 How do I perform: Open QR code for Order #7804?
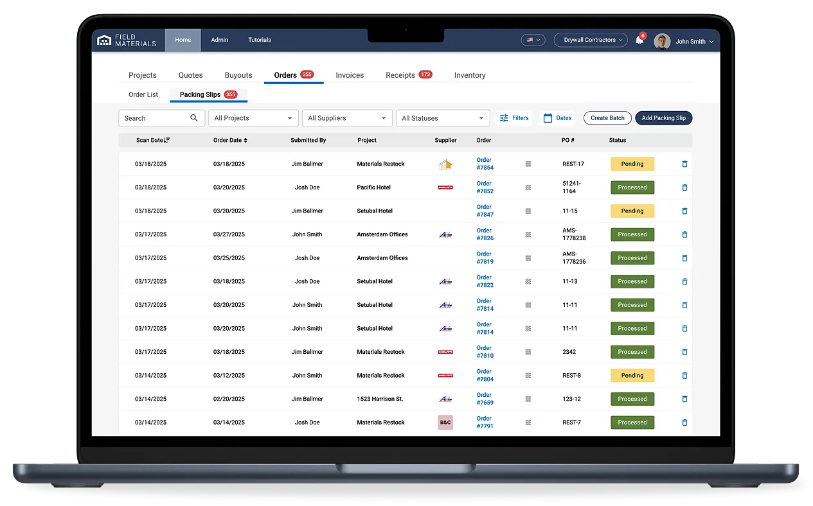click(x=528, y=376)
